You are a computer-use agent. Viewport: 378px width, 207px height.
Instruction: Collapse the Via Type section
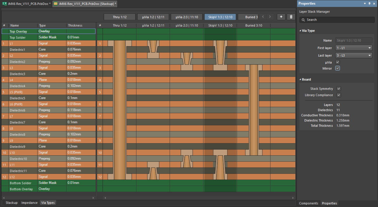tap(300, 31)
